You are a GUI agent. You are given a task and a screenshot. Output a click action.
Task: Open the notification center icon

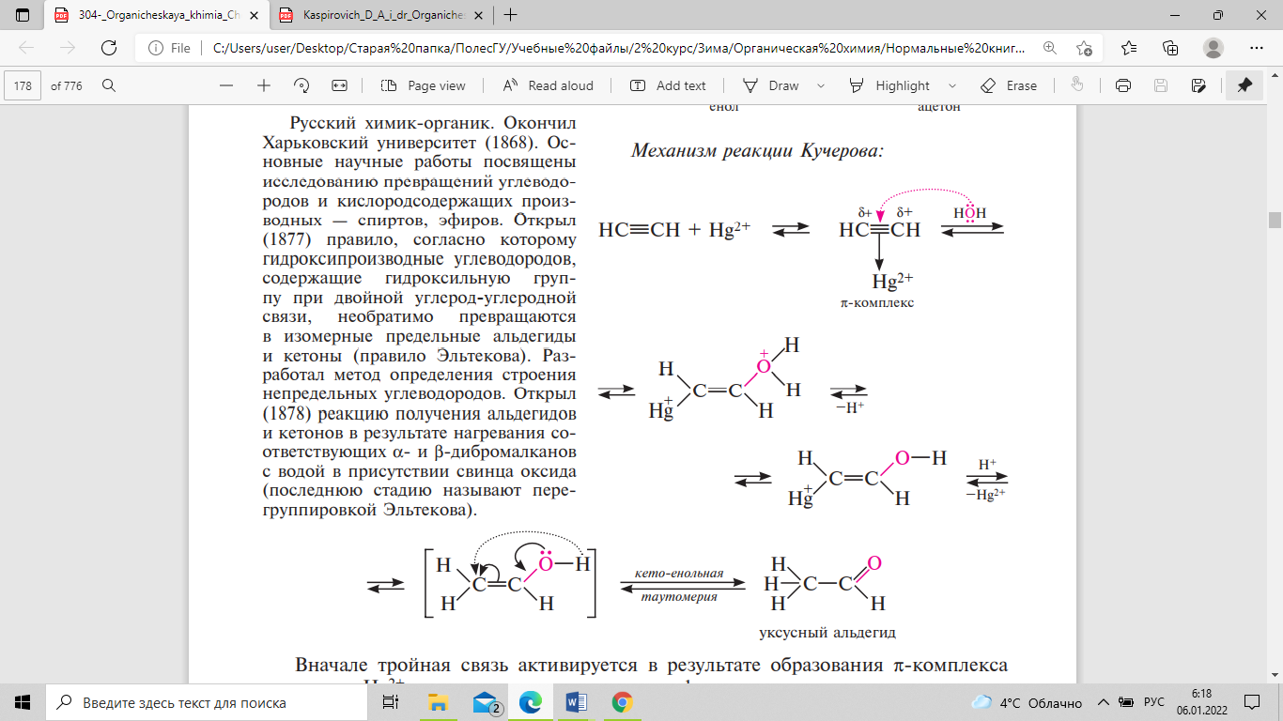click(1253, 702)
